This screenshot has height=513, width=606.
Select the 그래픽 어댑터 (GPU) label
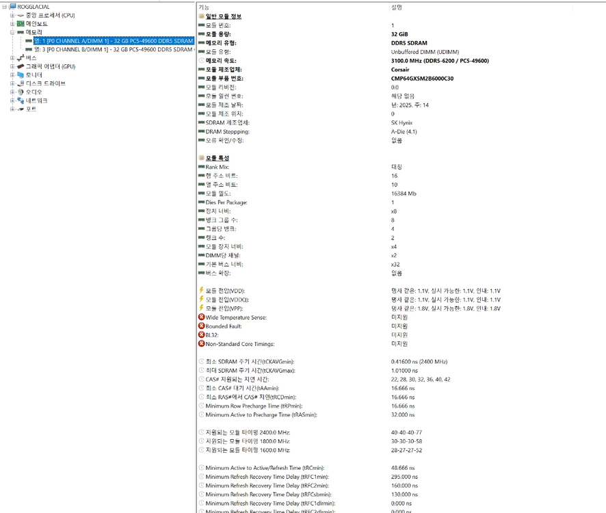(51, 66)
